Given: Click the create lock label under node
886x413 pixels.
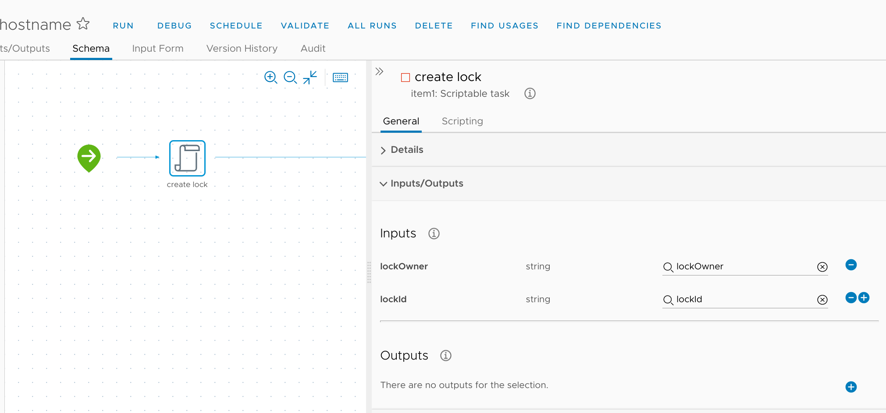Looking at the screenshot, I should pos(187,185).
